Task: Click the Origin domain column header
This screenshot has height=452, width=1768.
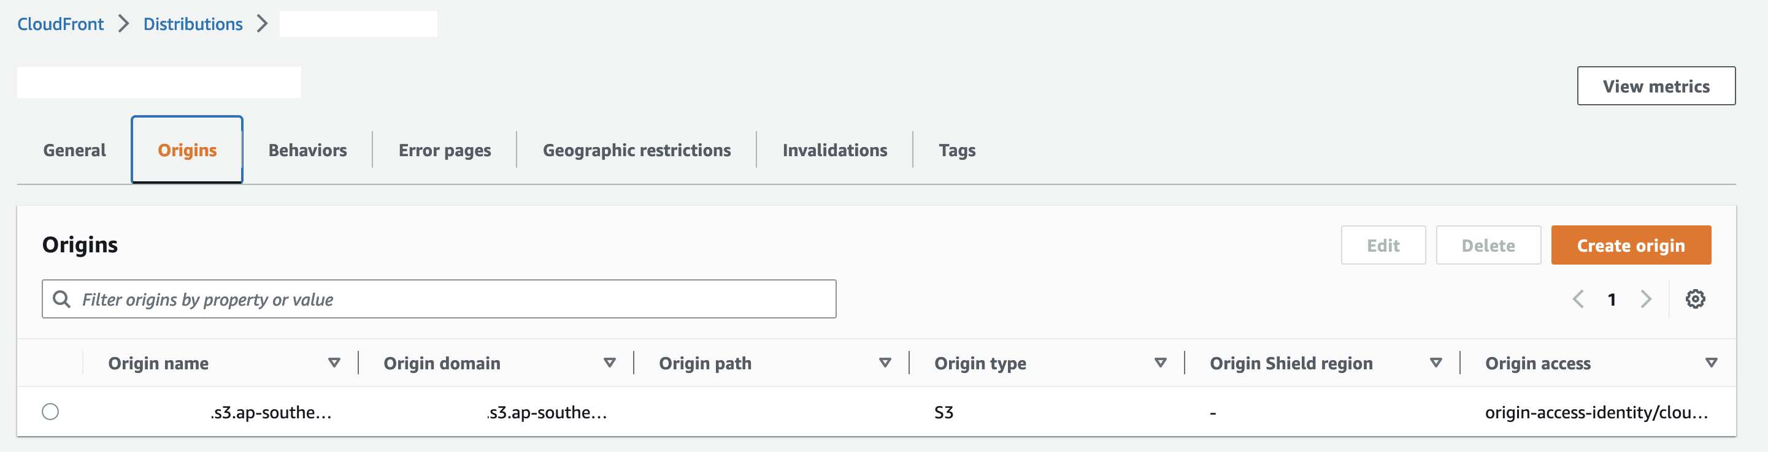Action: click(441, 363)
